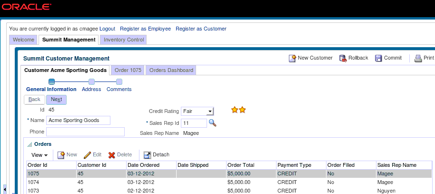Click the General Information train stop marker
Image resolution: width=435 pixels, height=194 pixels.
pyautogui.click(x=51, y=82)
